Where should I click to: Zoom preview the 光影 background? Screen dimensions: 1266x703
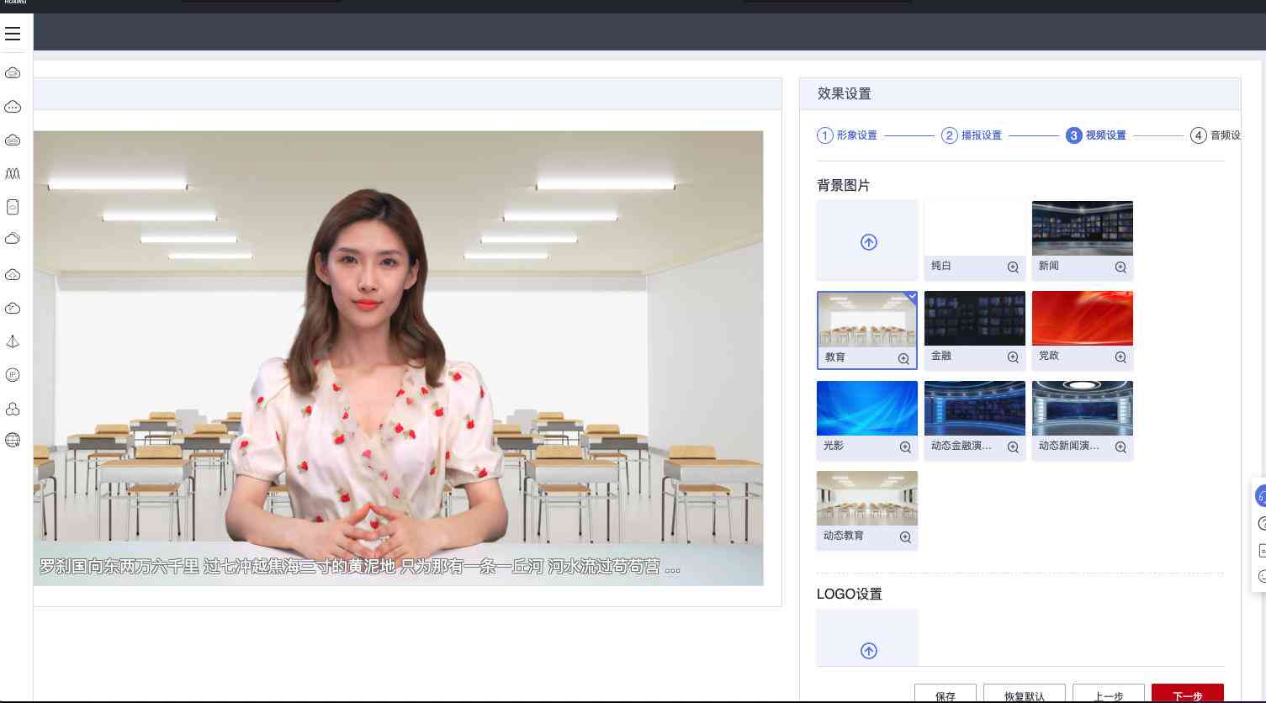(905, 447)
